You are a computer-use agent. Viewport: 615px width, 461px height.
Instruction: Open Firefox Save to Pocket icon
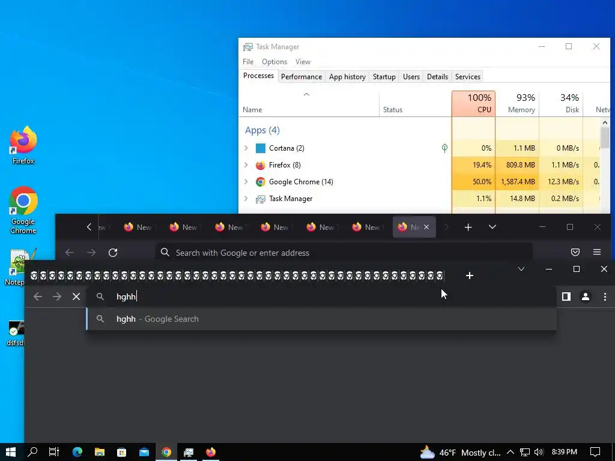click(575, 252)
